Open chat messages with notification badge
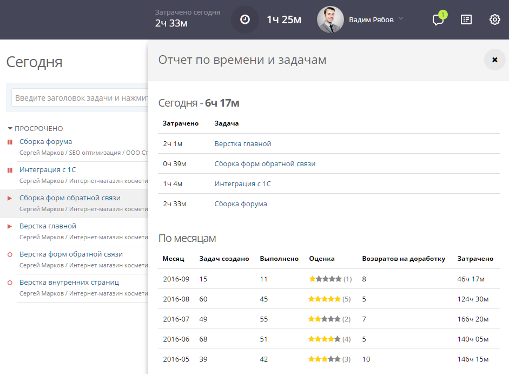The height and width of the screenshot is (374, 509). click(x=438, y=19)
